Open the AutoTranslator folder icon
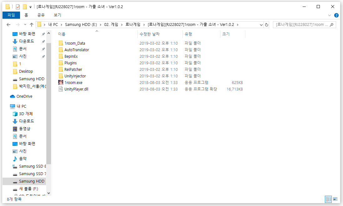Image resolution: width=343 pixels, height=206 pixels. click(61, 50)
